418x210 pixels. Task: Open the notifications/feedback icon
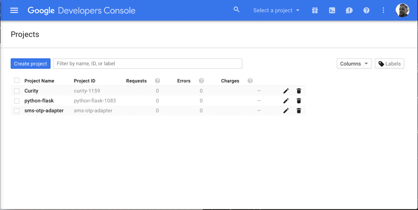pos(349,10)
